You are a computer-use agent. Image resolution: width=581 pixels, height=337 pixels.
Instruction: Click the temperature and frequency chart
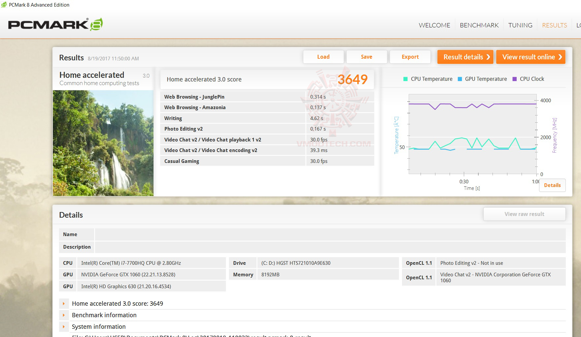[472, 134]
